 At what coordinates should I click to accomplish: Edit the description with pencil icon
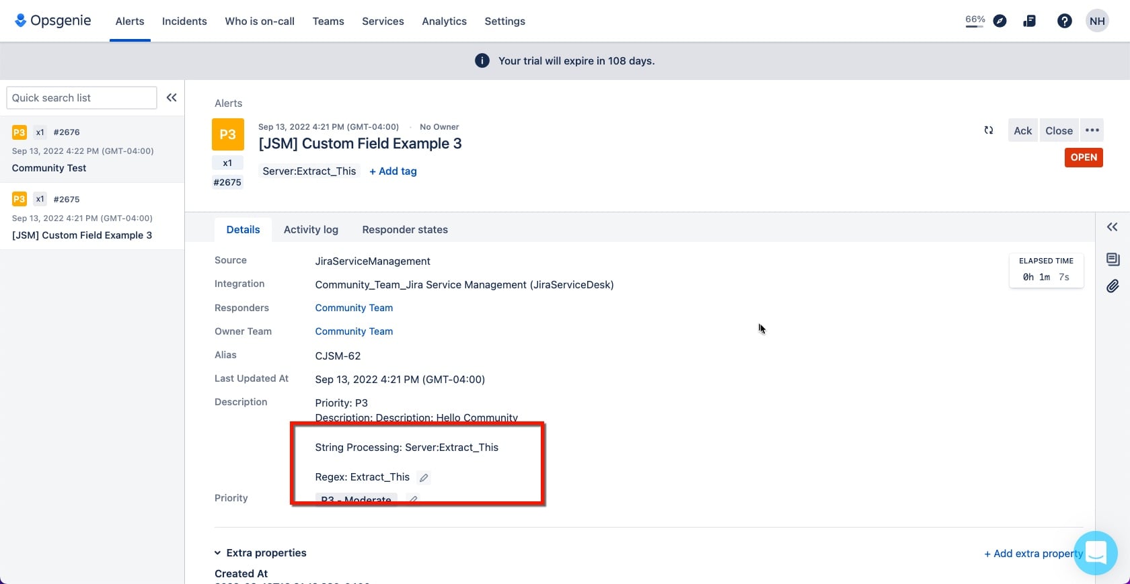pos(424,478)
